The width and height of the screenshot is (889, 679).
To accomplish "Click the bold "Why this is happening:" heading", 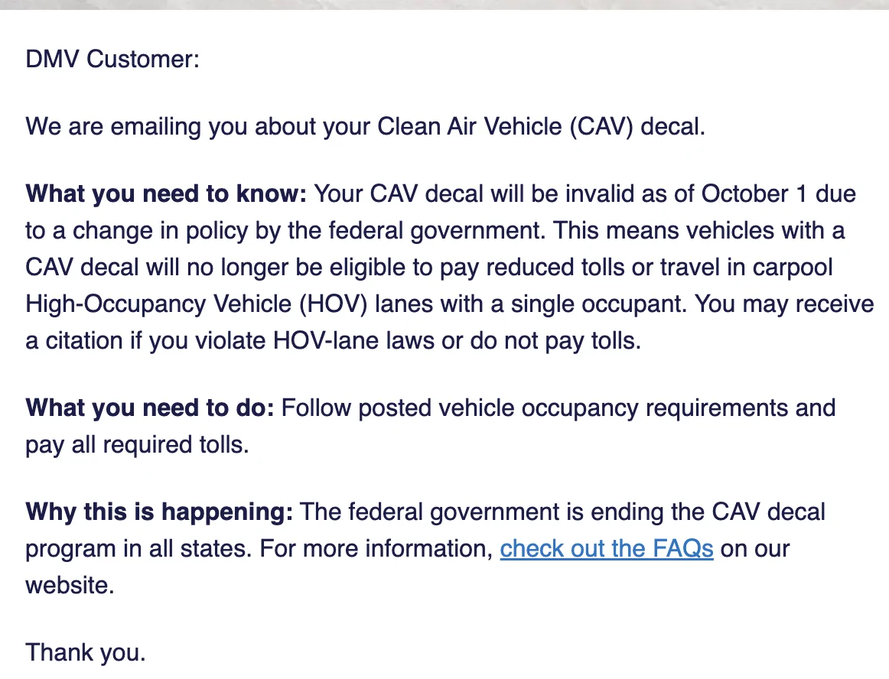I will tap(159, 512).
